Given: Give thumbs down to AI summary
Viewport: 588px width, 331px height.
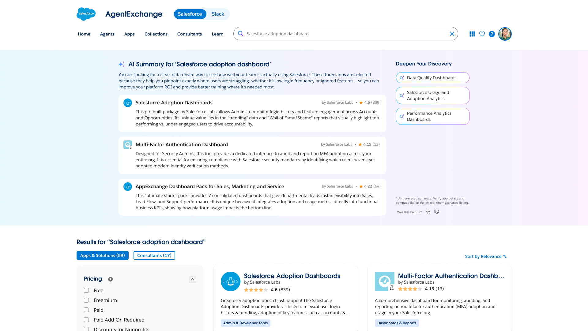Looking at the screenshot, I should click(x=437, y=212).
